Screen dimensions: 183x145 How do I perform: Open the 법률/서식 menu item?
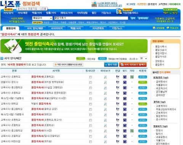click(51, 13)
